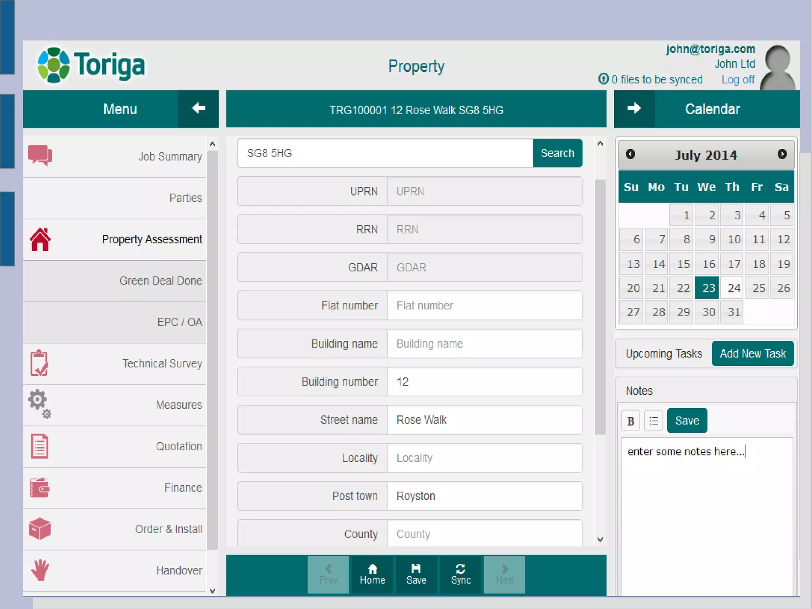Toggle bold formatting in Notes
Screen dimensions: 812x609
[x=630, y=421]
